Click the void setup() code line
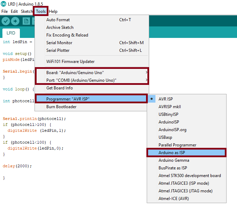Viewport: 237px width, 208px height. pyautogui.click(x=17, y=54)
